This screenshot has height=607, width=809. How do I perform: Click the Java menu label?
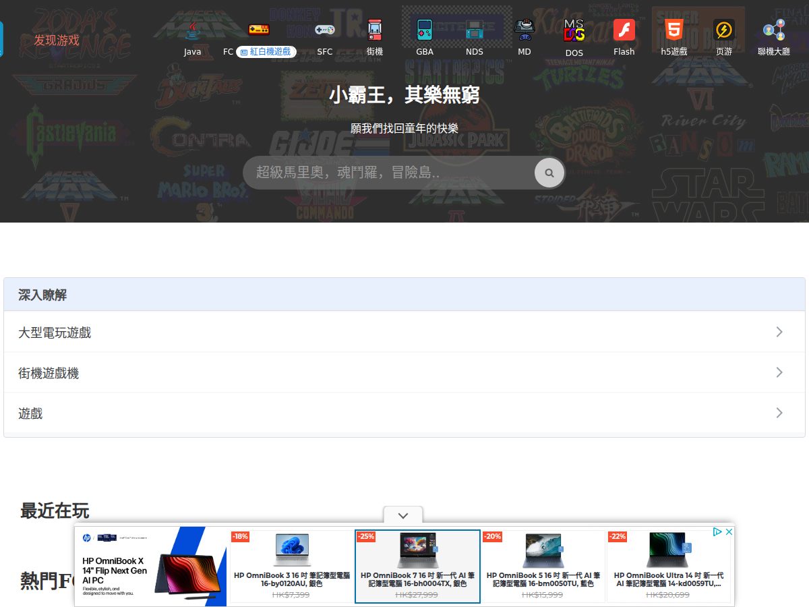pyautogui.click(x=193, y=52)
